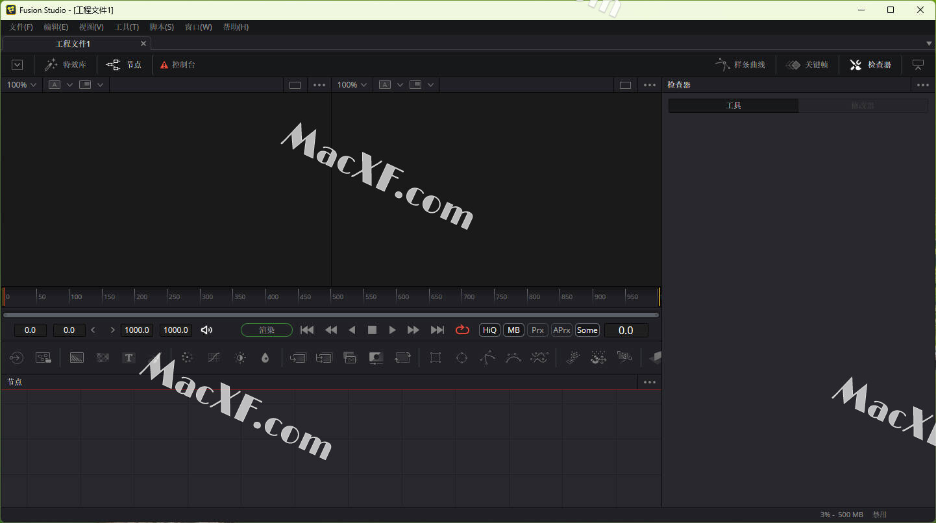The image size is (936, 523).
Task: Toggle single viewer layout in the right viewer
Action: pyautogui.click(x=625, y=85)
